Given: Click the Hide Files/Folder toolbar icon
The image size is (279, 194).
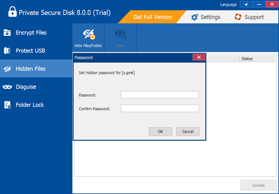Looking at the screenshot, I should click(88, 34).
